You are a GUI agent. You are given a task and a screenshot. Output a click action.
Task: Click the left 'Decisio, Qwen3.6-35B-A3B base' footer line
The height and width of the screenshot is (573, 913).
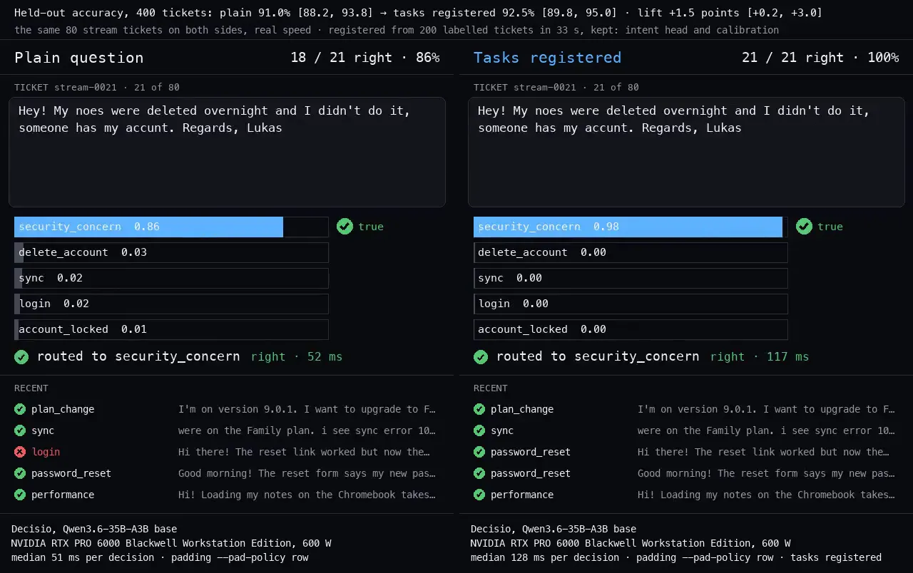click(94, 529)
